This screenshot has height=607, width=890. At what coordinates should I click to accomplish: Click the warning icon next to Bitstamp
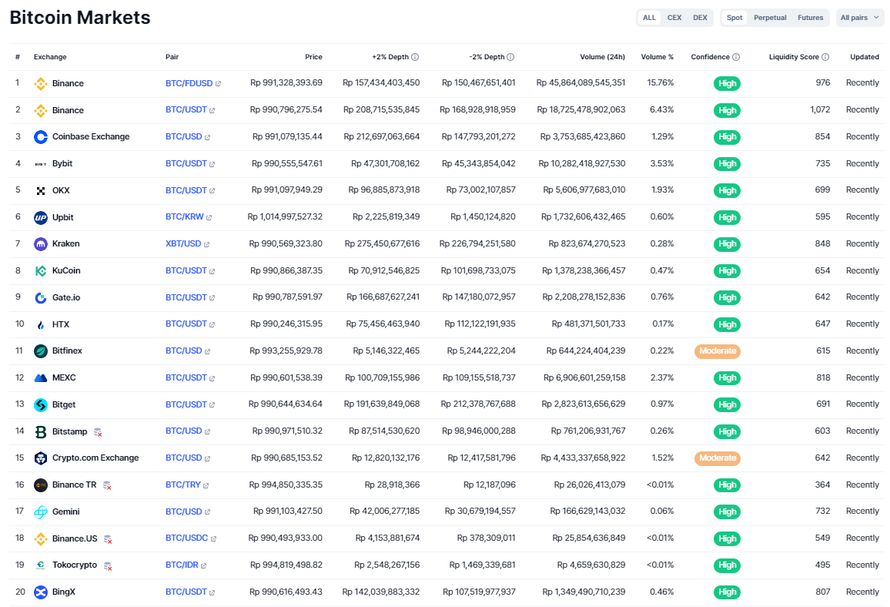[x=98, y=433]
